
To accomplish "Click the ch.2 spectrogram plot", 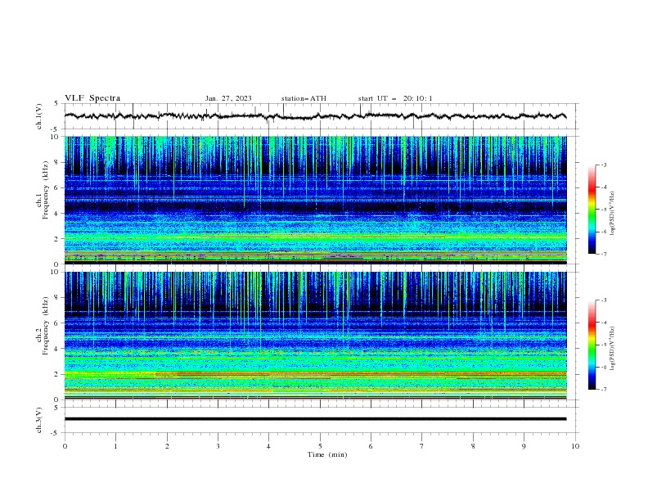I will 315,336.
